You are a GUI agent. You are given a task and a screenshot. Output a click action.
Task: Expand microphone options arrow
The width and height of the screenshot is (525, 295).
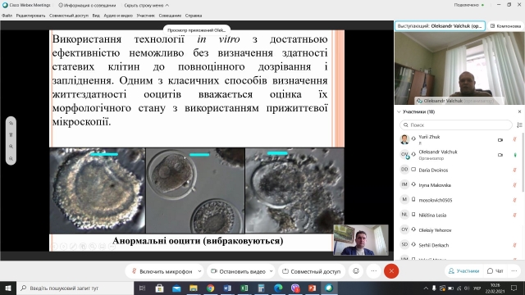(199, 271)
